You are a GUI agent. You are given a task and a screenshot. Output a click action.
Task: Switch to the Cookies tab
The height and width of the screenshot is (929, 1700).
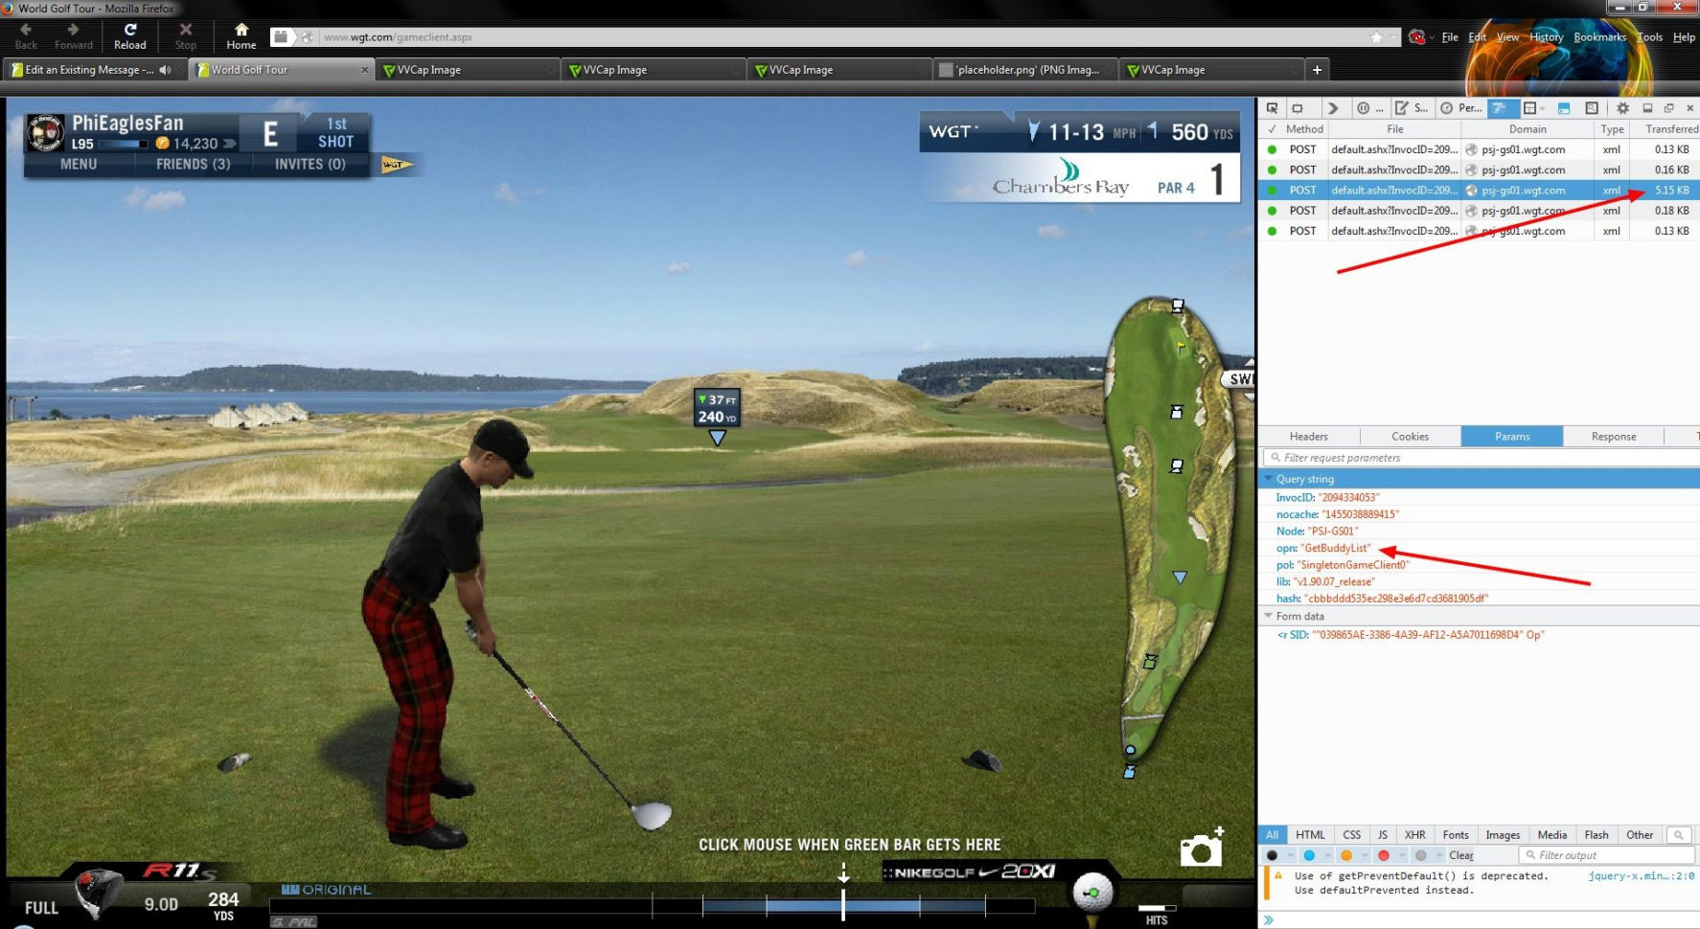1411,437
